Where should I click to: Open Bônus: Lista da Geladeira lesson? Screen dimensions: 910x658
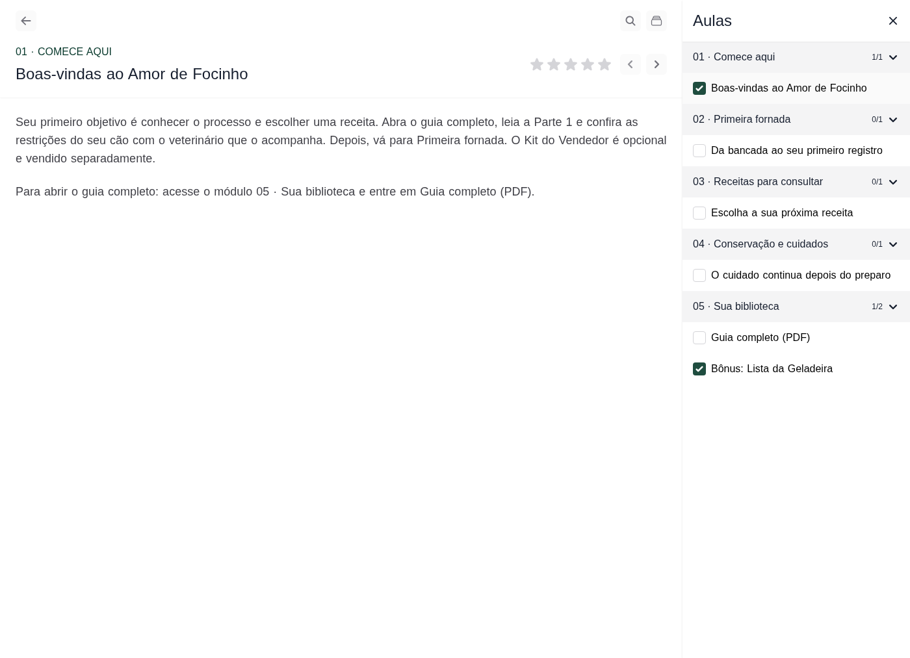[x=772, y=369]
